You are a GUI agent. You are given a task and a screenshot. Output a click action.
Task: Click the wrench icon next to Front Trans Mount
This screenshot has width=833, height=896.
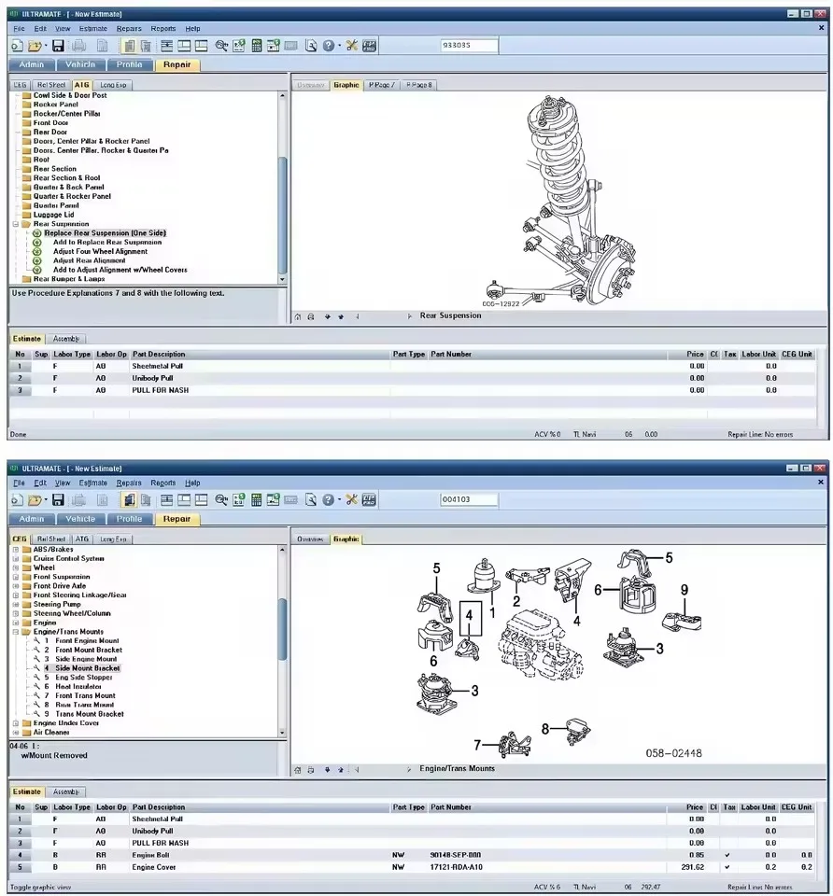(x=36, y=695)
